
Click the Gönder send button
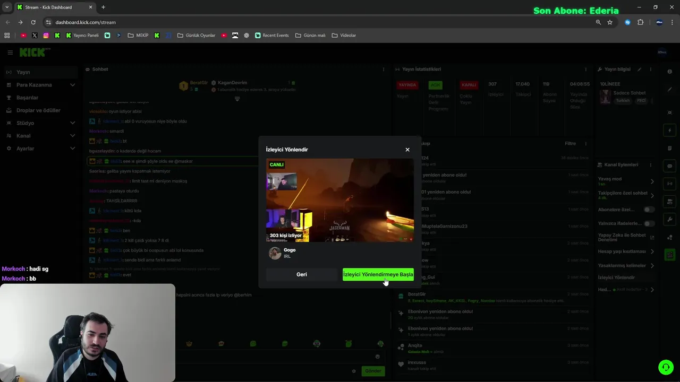(373, 371)
